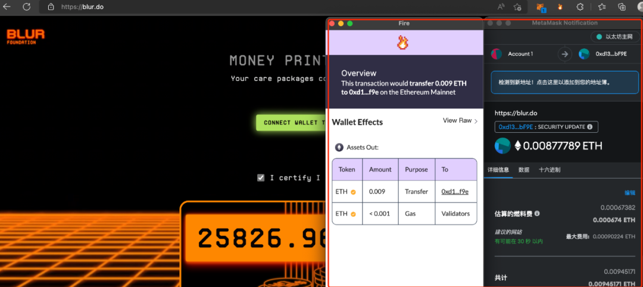Click the '< 0.001' gas amount cell

(380, 214)
